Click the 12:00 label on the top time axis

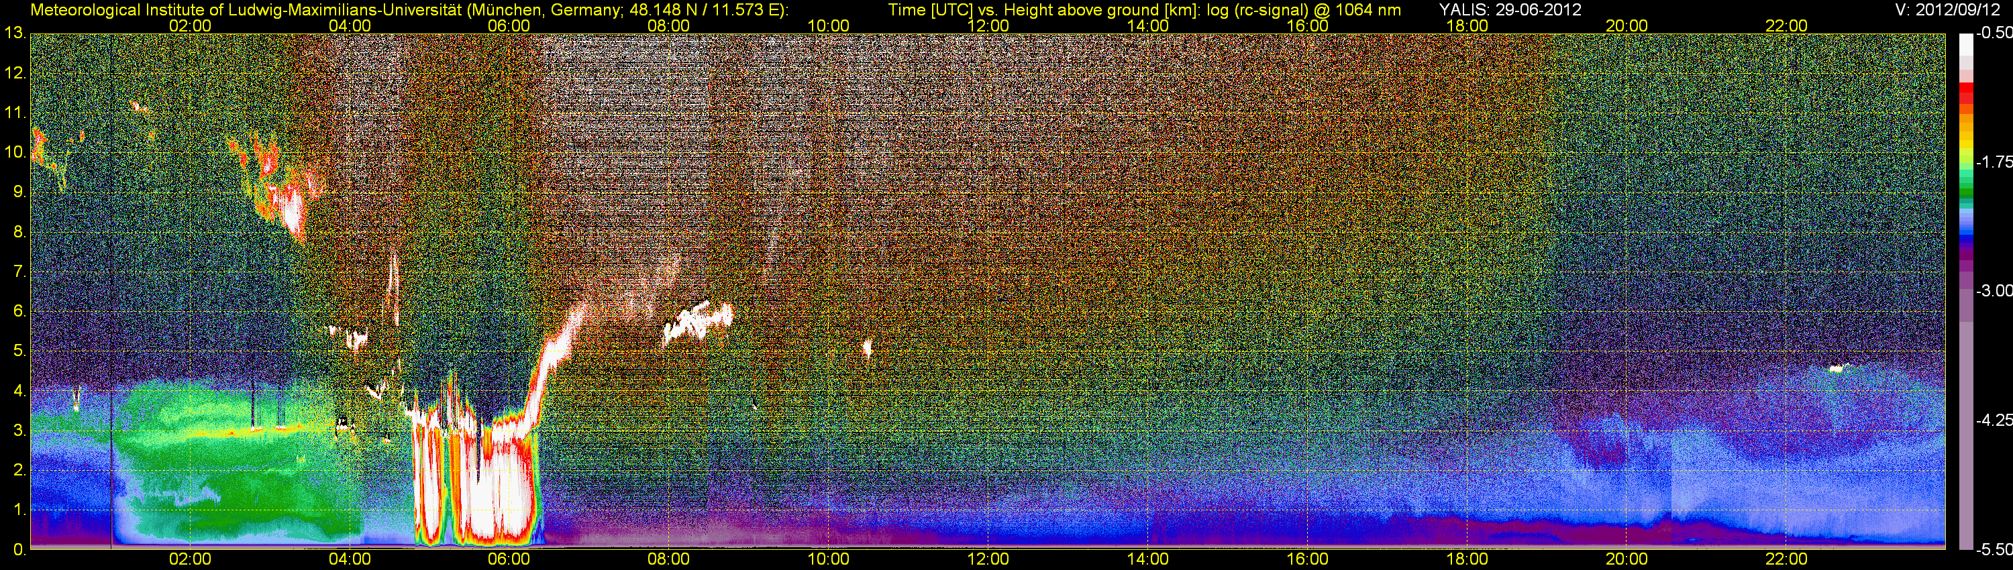coord(988,25)
